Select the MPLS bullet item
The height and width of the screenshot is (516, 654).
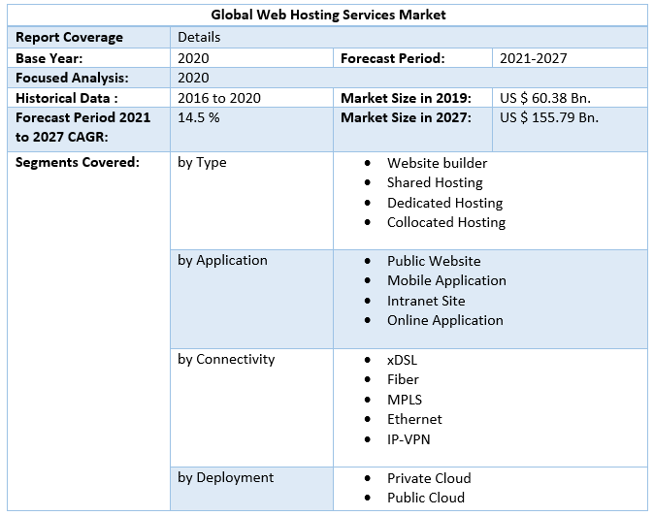(405, 400)
